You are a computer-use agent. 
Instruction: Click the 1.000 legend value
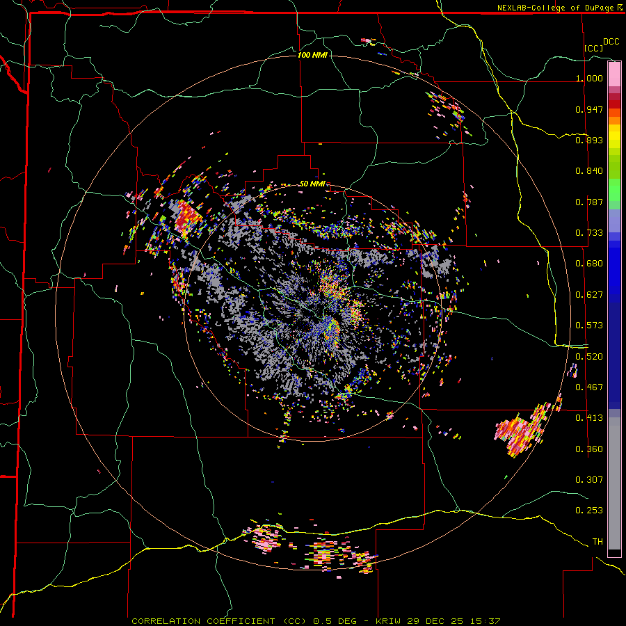click(589, 78)
